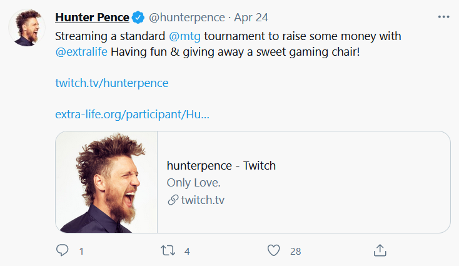Open the @hunterpence handle
Viewport: 459px width, 266px height.
[187, 17]
